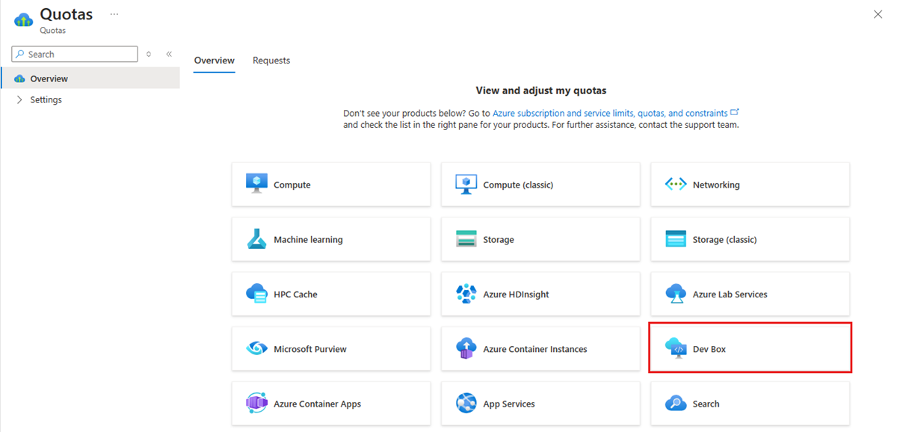This screenshot has width=897, height=432.
Task: Open the ellipsis menu next to Quotas
Action: pyautogui.click(x=114, y=14)
